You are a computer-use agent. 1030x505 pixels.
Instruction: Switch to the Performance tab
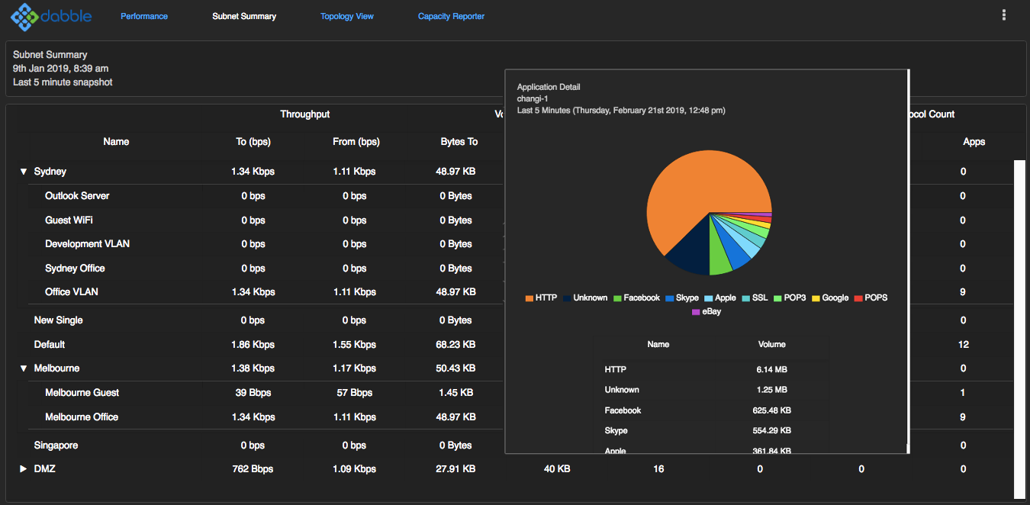tap(144, 16)
